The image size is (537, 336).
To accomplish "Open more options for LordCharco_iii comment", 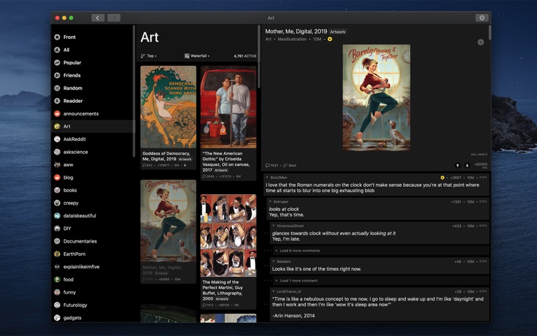I will coord(483,292).
